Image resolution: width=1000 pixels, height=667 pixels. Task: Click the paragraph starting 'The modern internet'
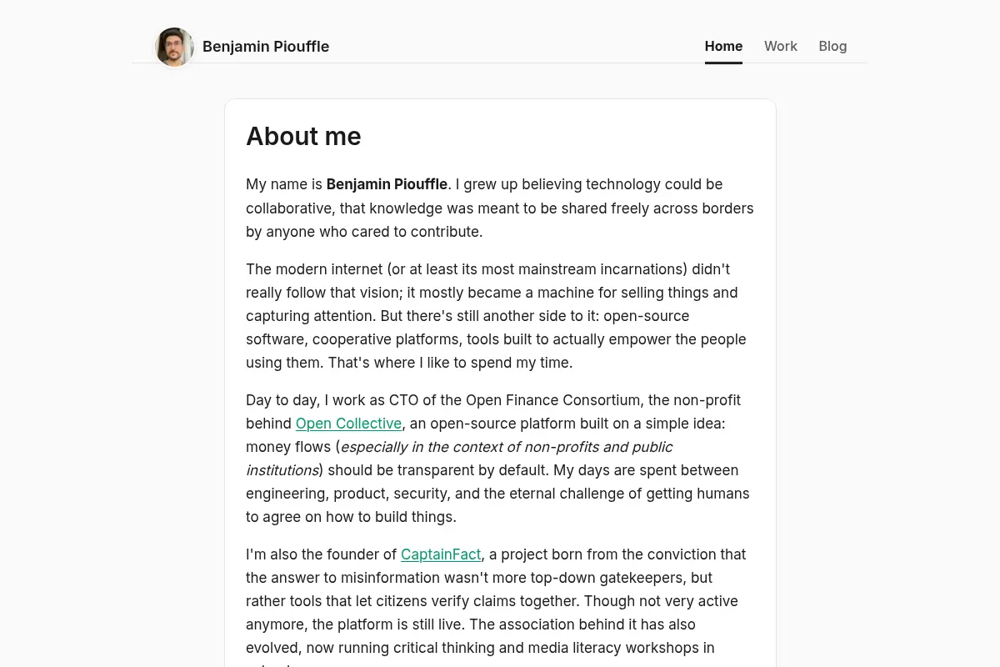point(500,316)
